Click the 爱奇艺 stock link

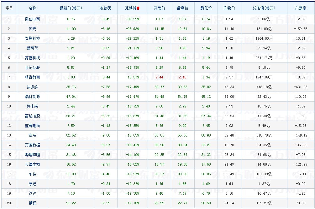33,48
